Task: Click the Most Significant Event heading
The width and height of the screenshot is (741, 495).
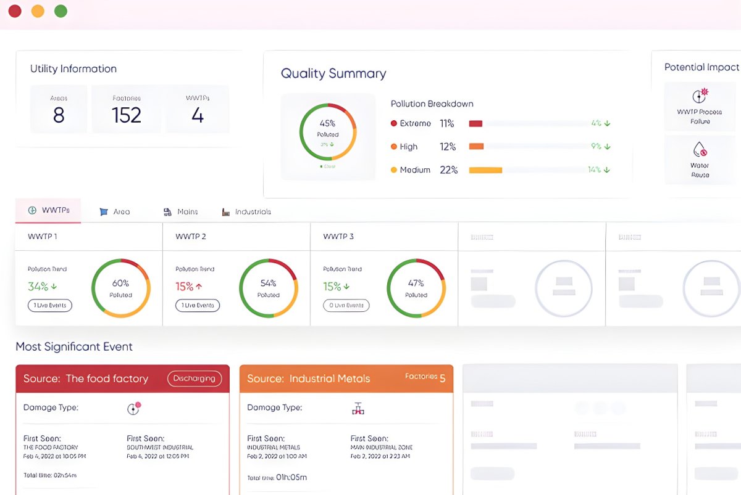Action: click(x=74, y=346)
